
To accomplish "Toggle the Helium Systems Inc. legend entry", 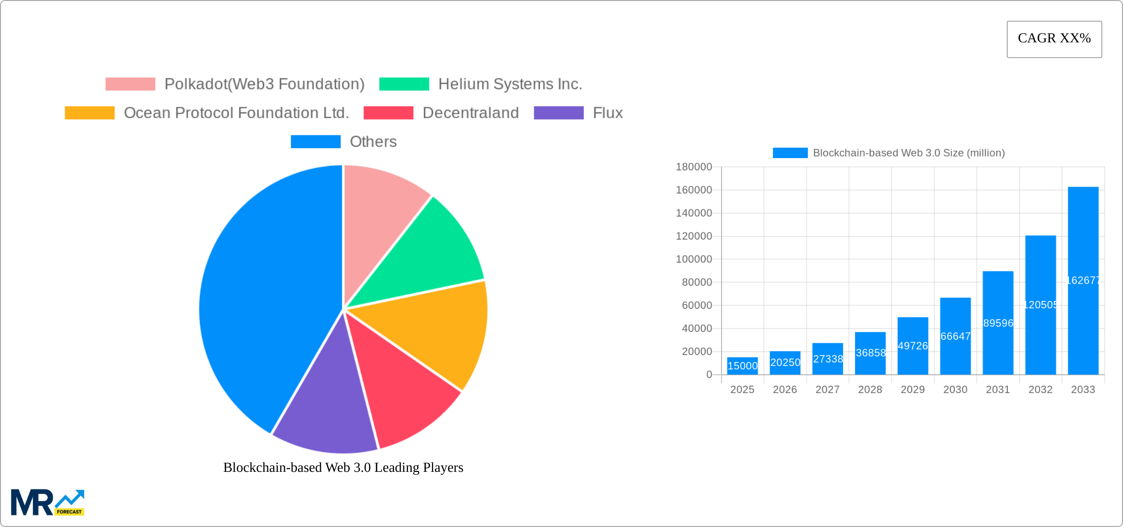I will (510, 84).
